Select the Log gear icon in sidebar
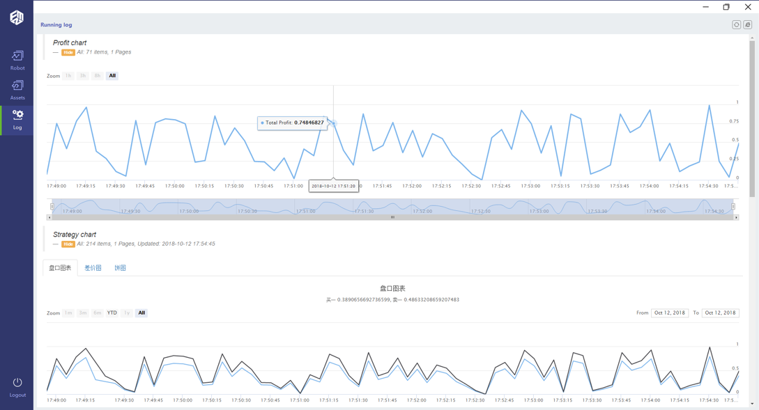The height and width of the screenshot is (410, 759). pyautogui.click(x=17, y=115)
